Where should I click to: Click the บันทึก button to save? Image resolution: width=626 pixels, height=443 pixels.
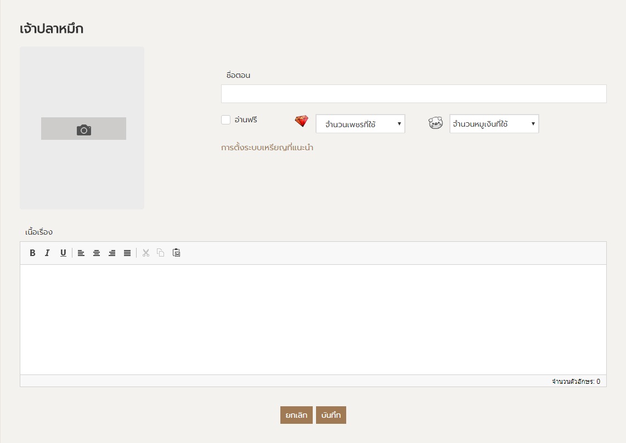(331, 415)
